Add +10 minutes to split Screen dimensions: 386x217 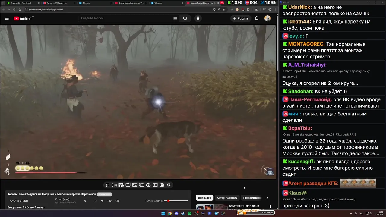tap(109, 201)
